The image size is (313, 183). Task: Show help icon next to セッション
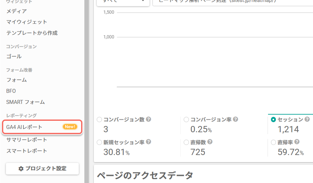(307, 119)
